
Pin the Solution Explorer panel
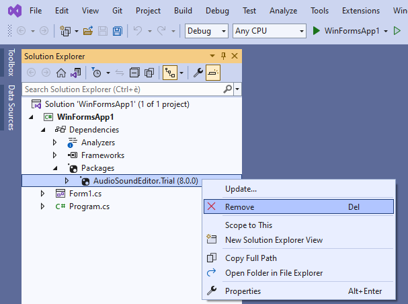click(223, 56)
